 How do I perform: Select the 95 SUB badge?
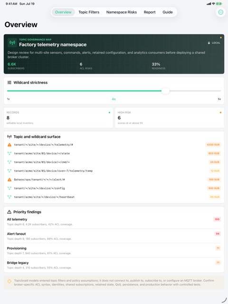[x=215, y=197]
